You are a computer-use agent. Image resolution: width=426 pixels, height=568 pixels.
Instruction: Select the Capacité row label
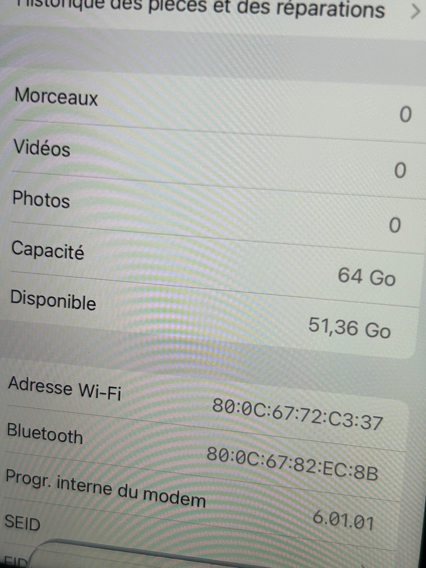47,250
